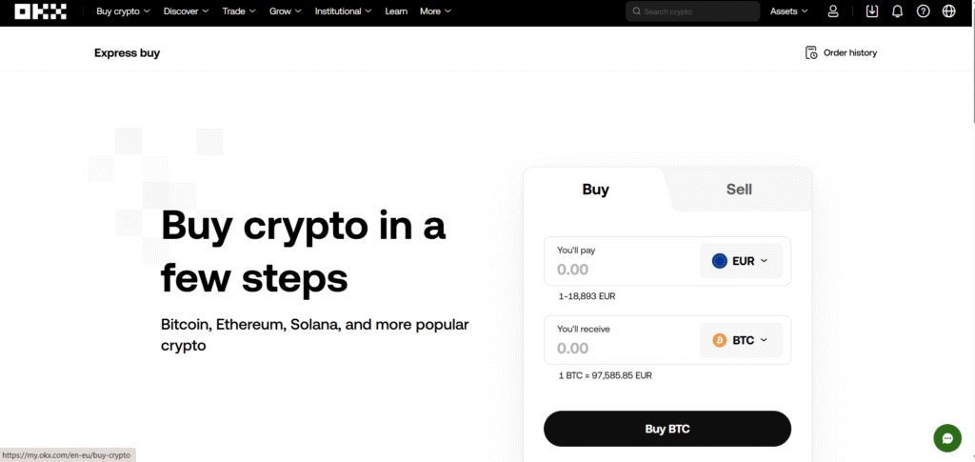975x462 pixels.
Task: Open the Learn link
Action: 396,11
